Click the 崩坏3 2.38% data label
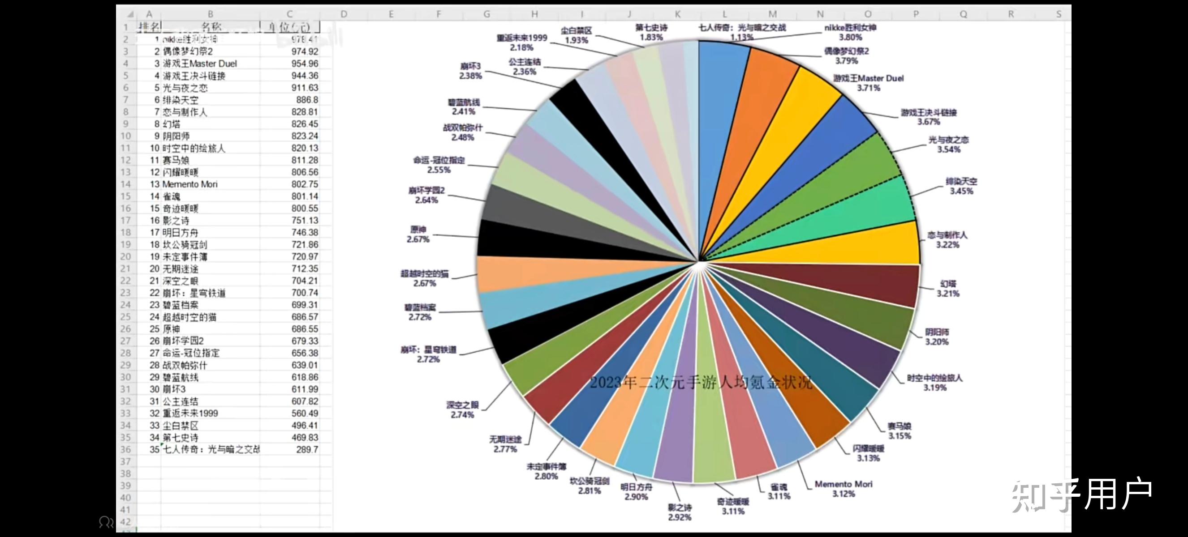Viewport: 1188px width, 537px height. pos(470,71)
